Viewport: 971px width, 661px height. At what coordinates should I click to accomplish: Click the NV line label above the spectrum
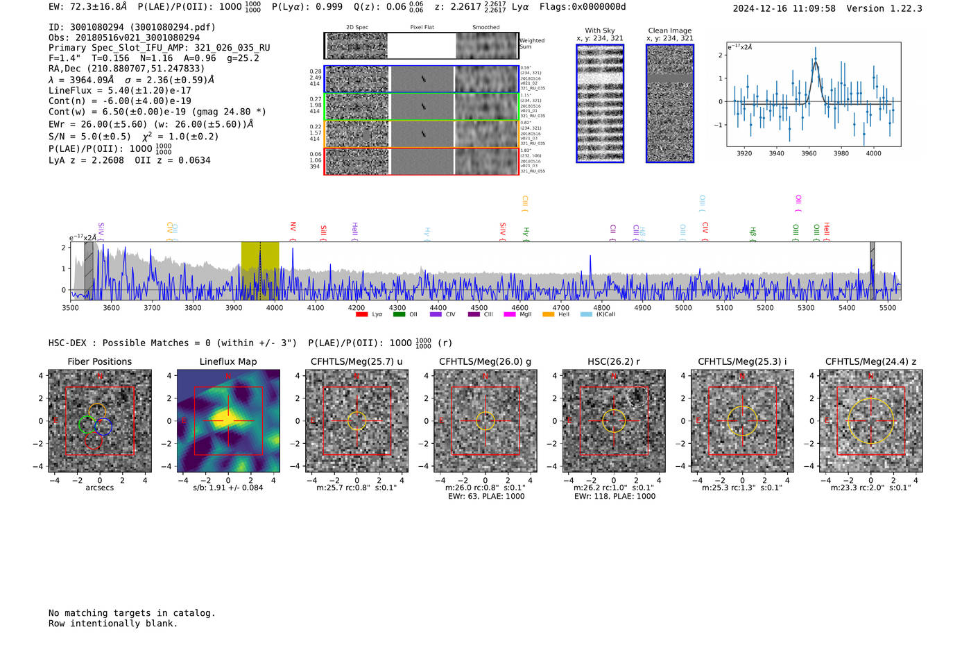(293, 231)
